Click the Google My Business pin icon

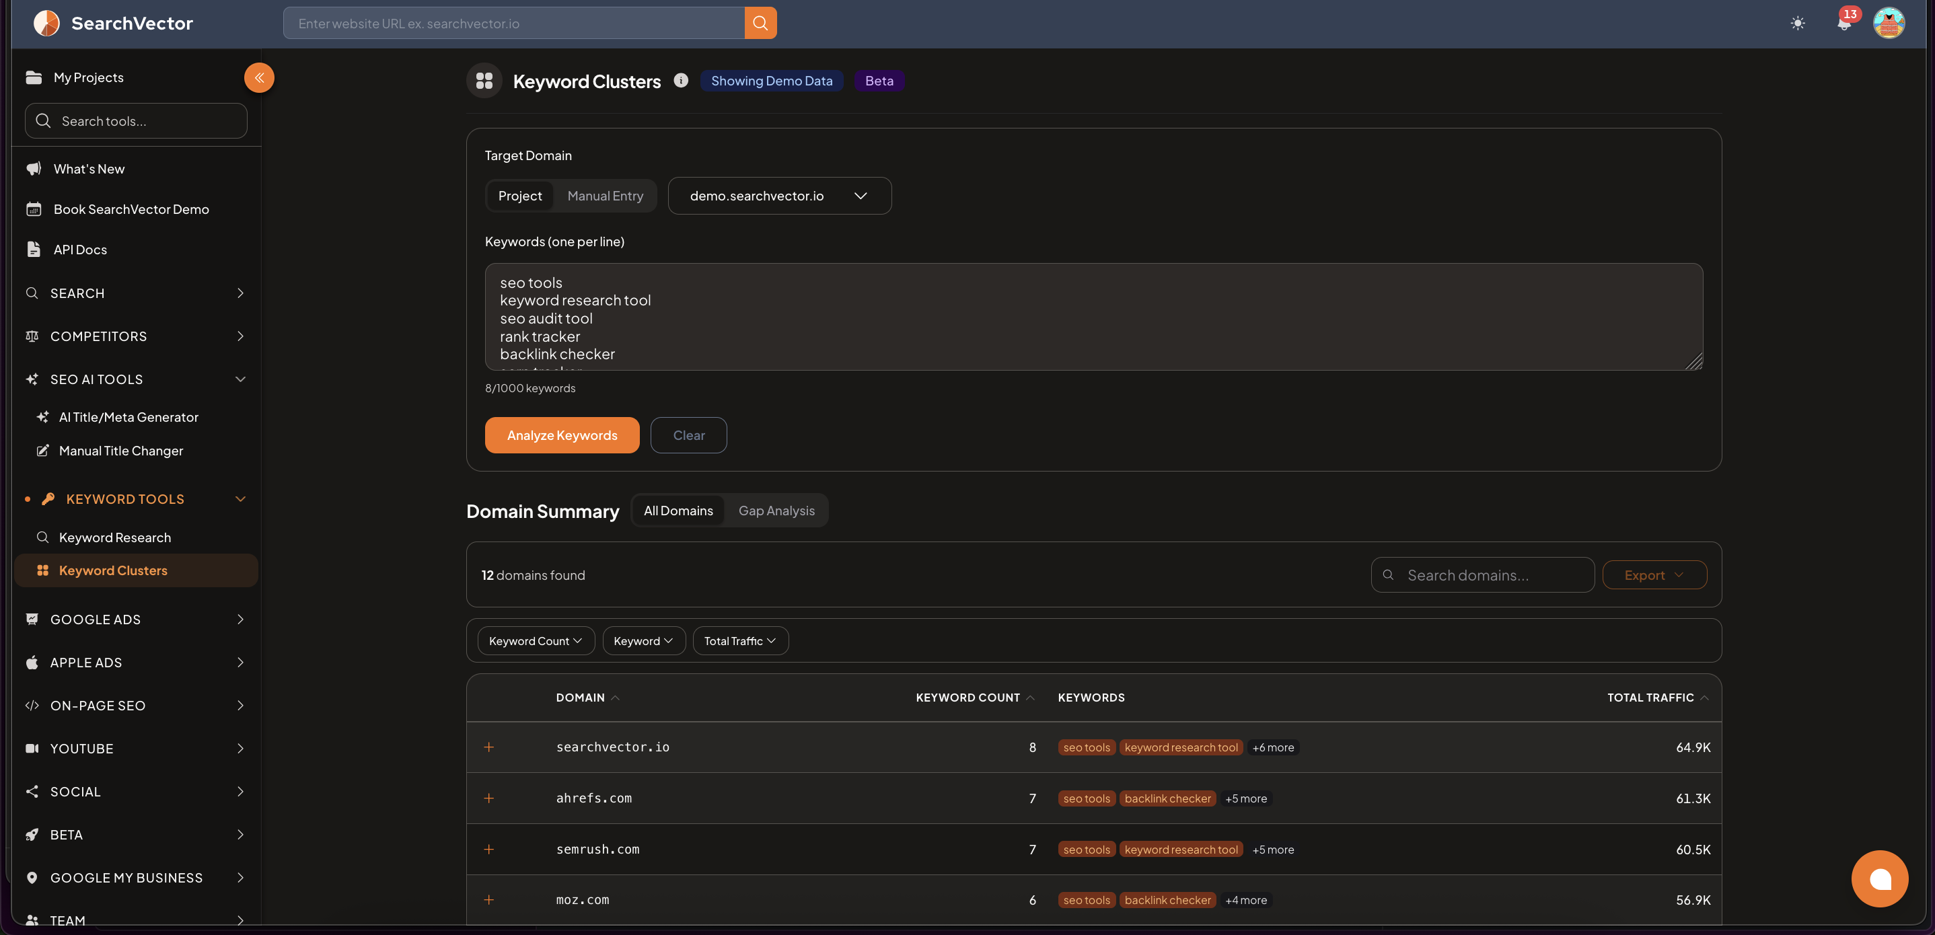click(32, 878)
